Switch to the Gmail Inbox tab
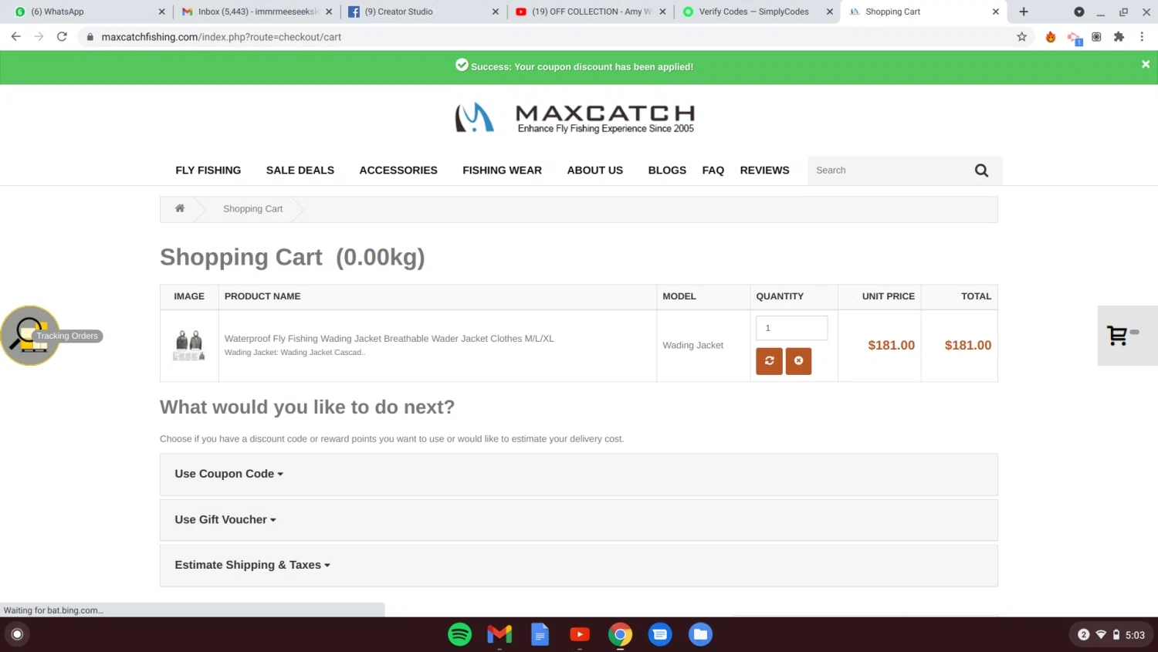Viewport: 1158px width, 652px height. pos(255,12)
